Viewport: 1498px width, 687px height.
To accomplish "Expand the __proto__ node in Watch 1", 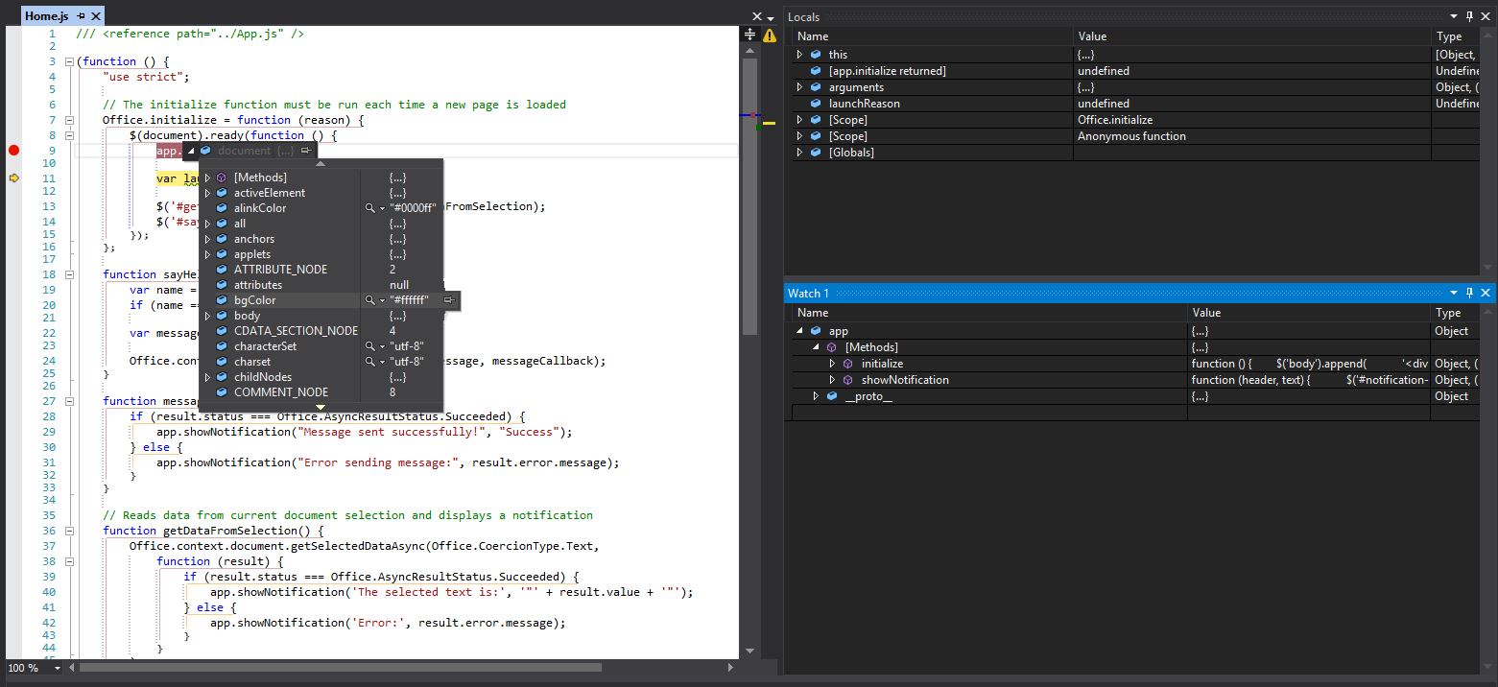I will (x=815, y=395).
